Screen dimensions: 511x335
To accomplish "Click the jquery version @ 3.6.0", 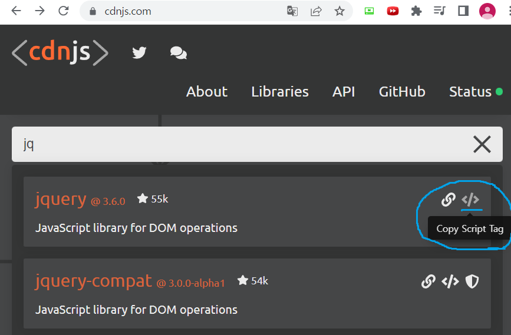I will coord(108,201).
